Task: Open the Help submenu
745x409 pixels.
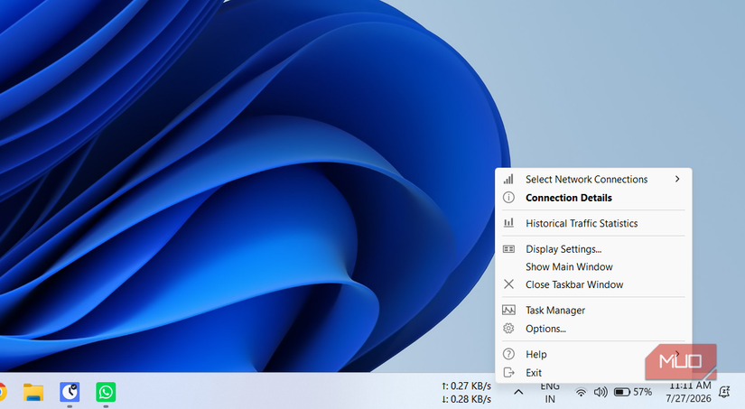Action: click(593, 354)
